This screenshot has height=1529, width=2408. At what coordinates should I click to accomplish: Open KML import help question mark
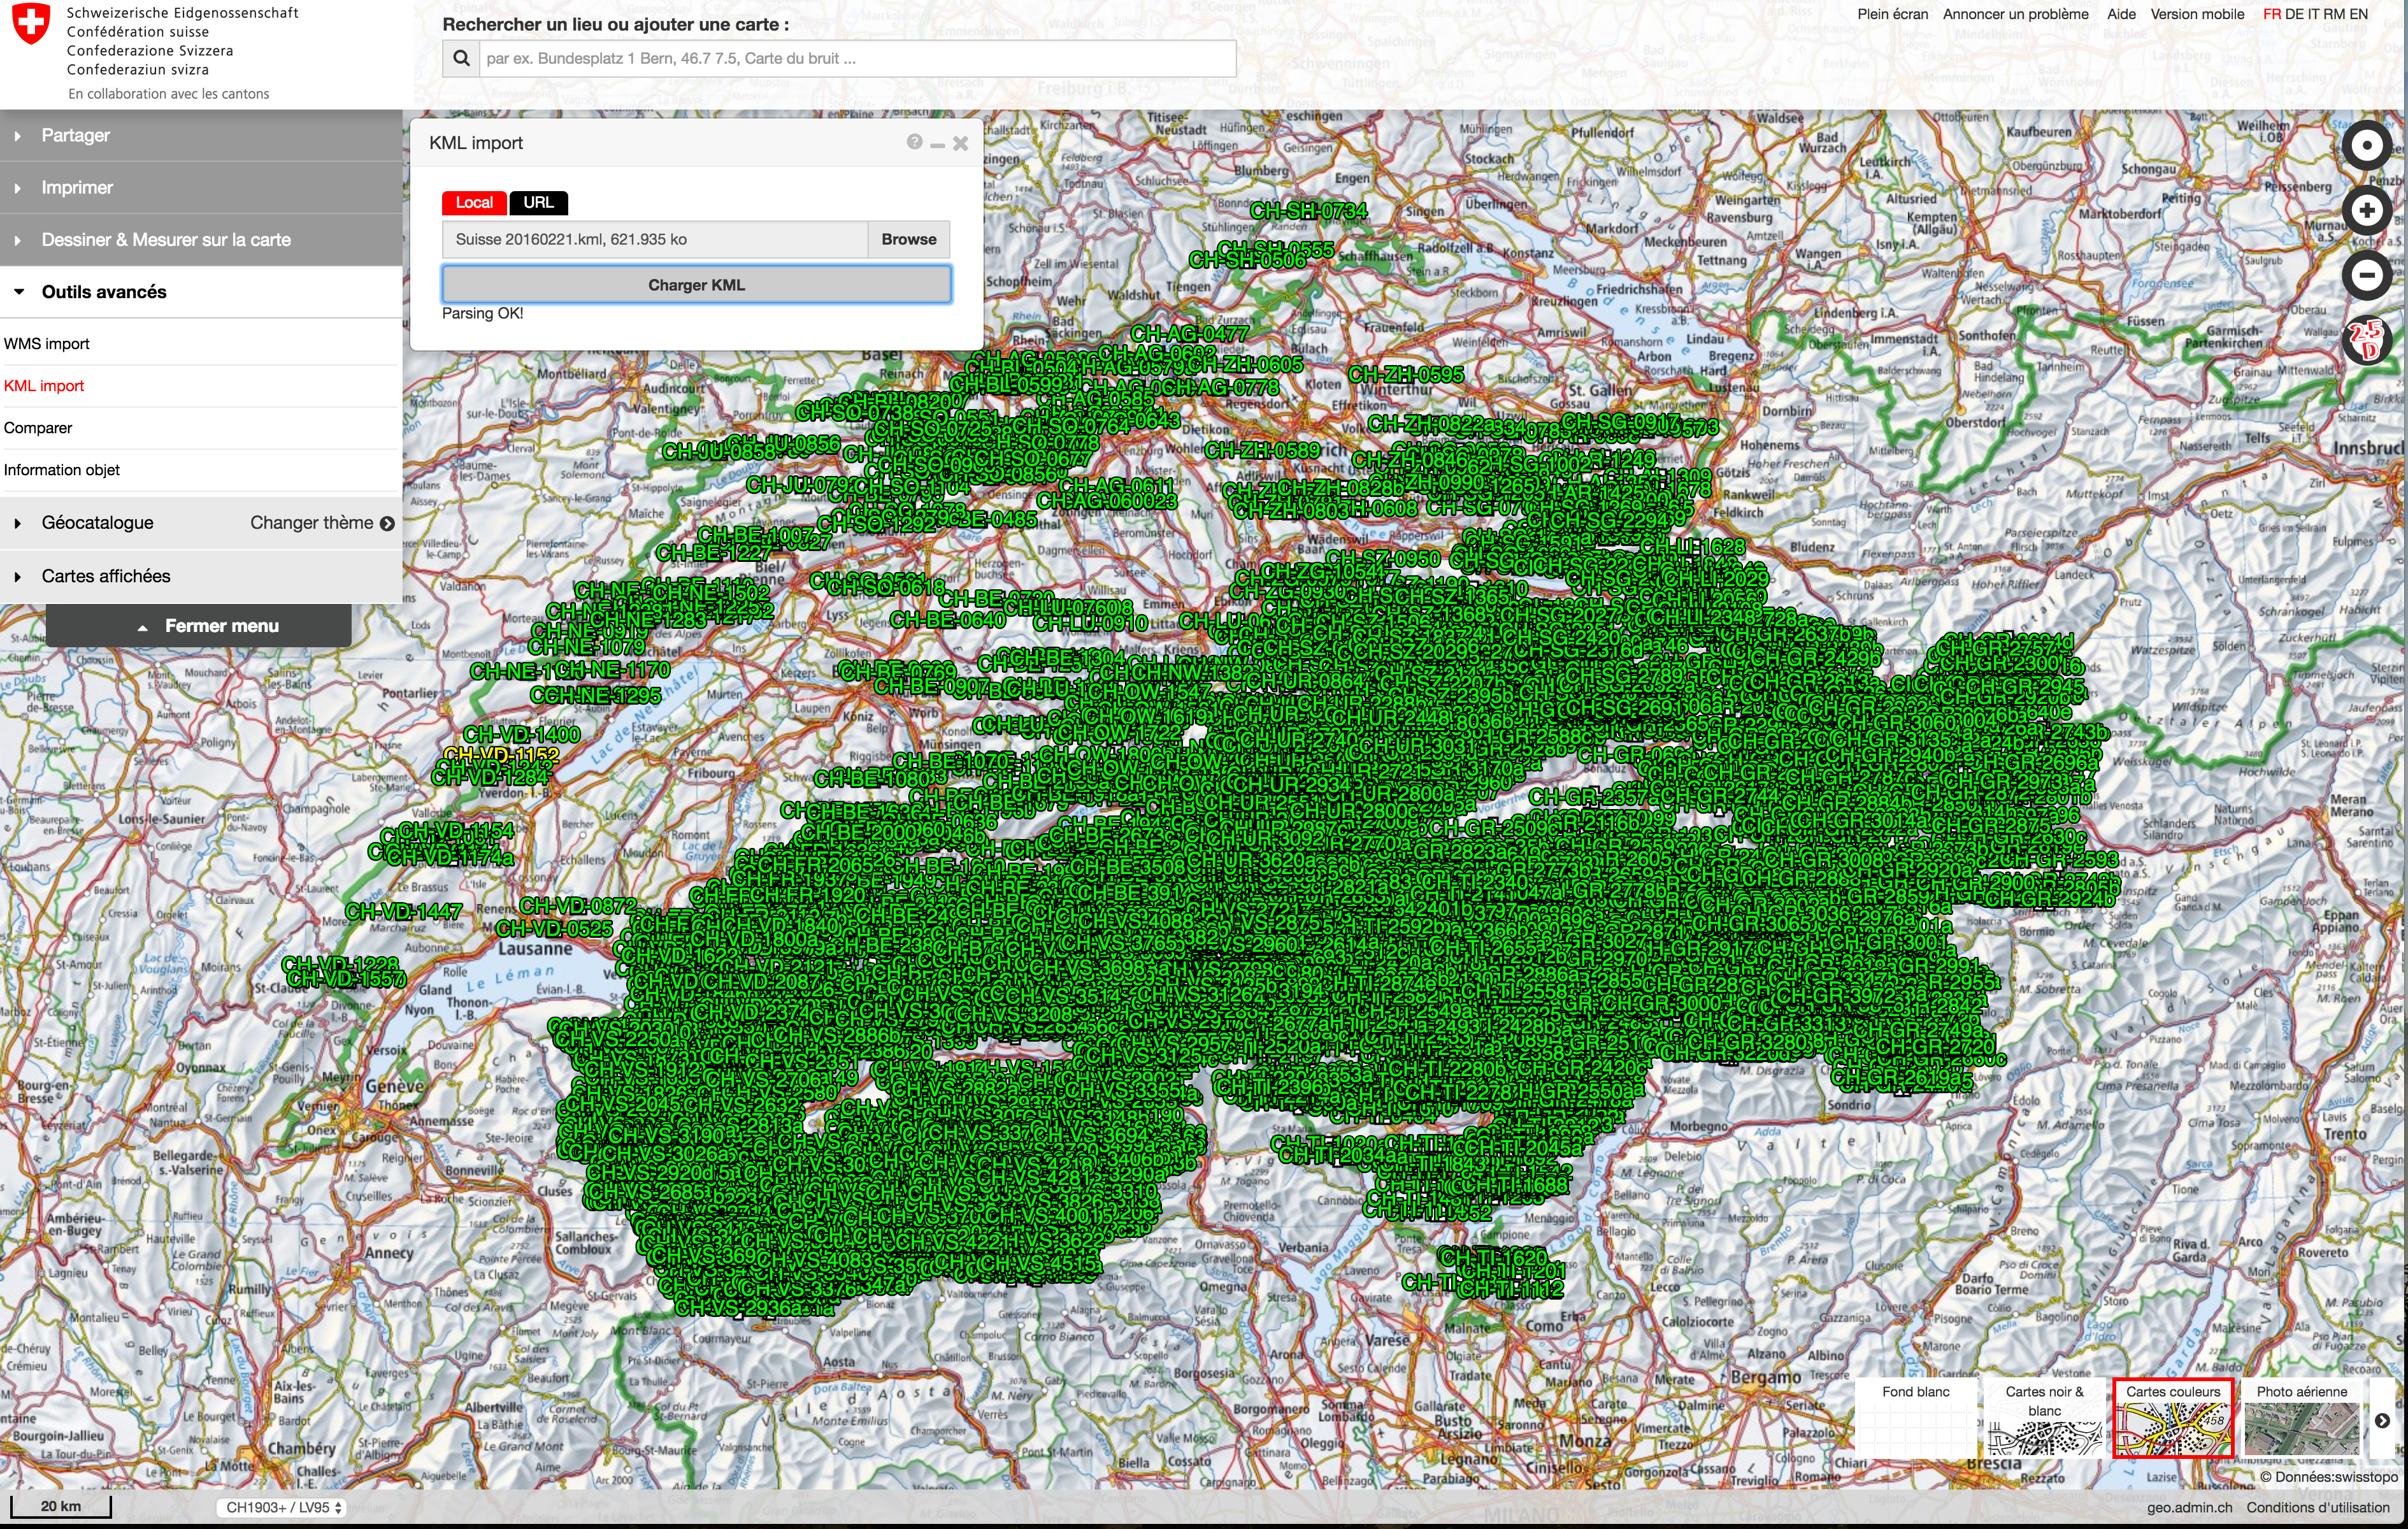click(914, 142)
